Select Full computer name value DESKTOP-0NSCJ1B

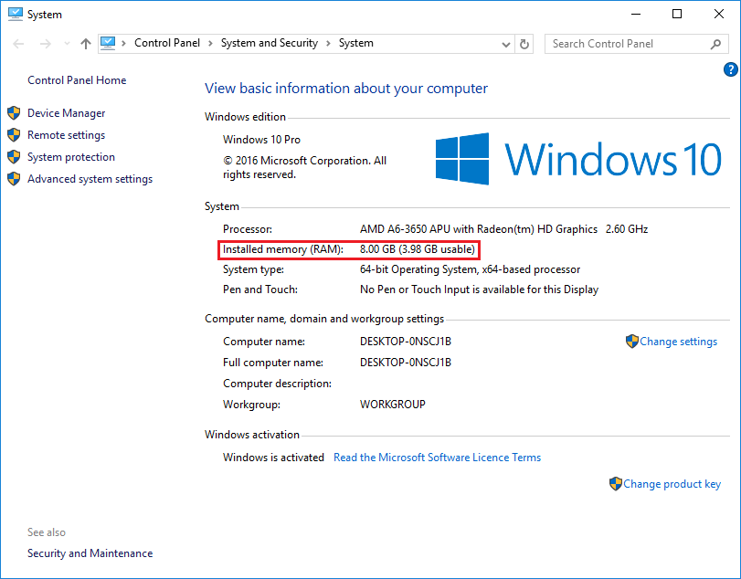tap(406, 363)
